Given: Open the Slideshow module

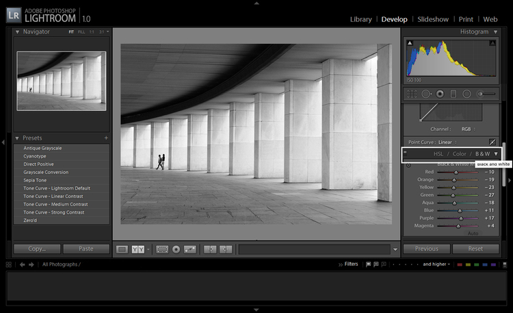Looking at the screenshot, I should click(433, 19).
